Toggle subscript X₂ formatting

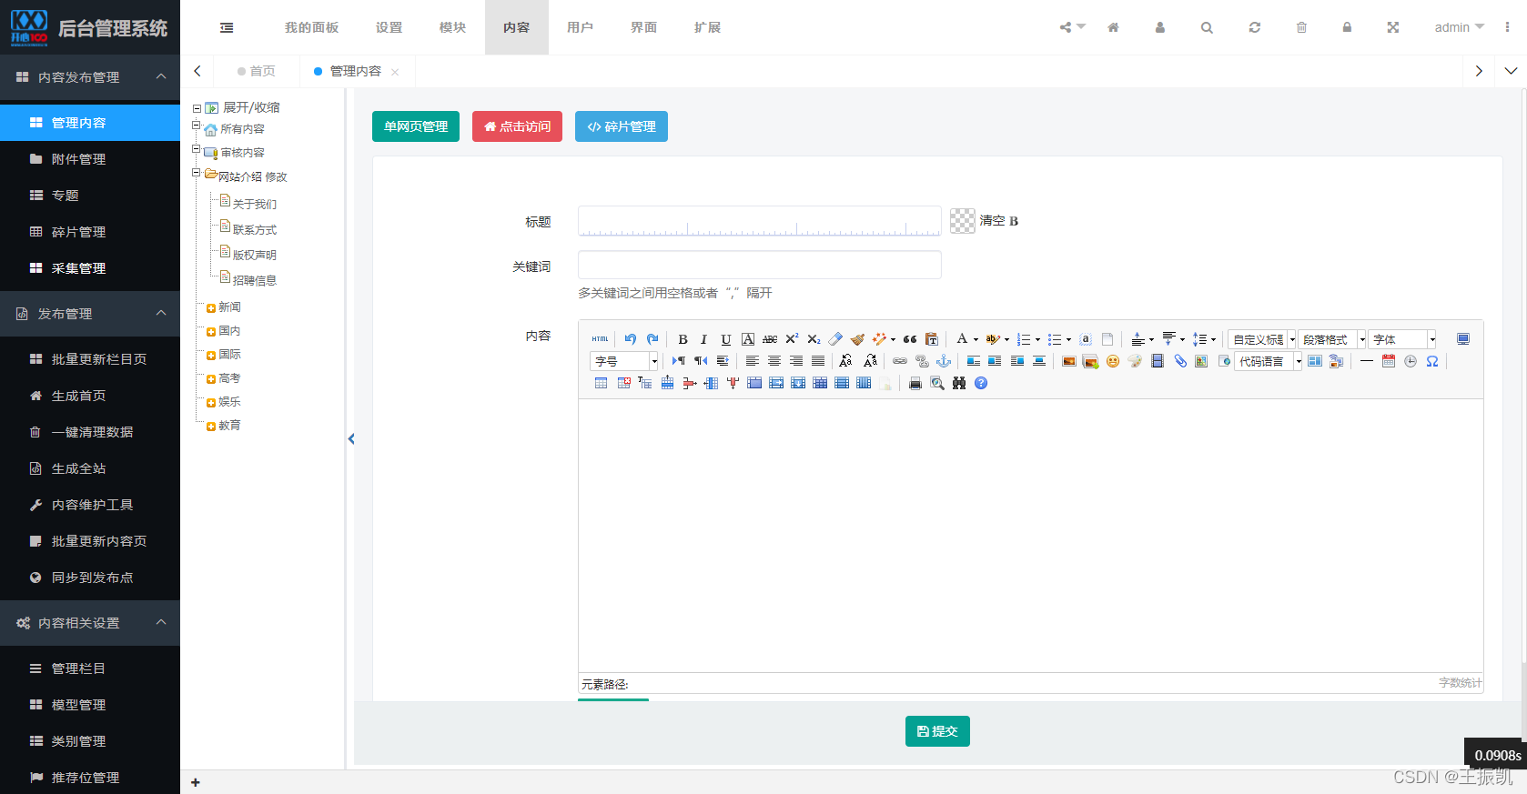[814, 339]
